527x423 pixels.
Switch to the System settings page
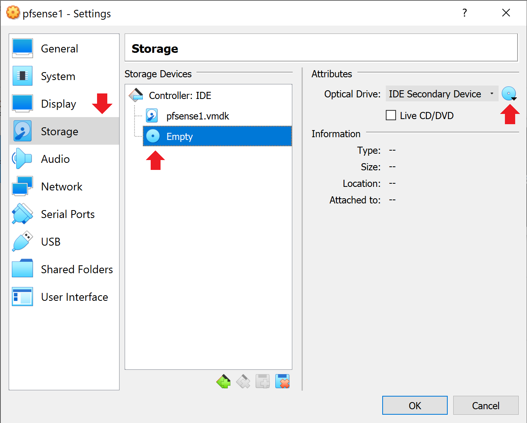(58, 76)
